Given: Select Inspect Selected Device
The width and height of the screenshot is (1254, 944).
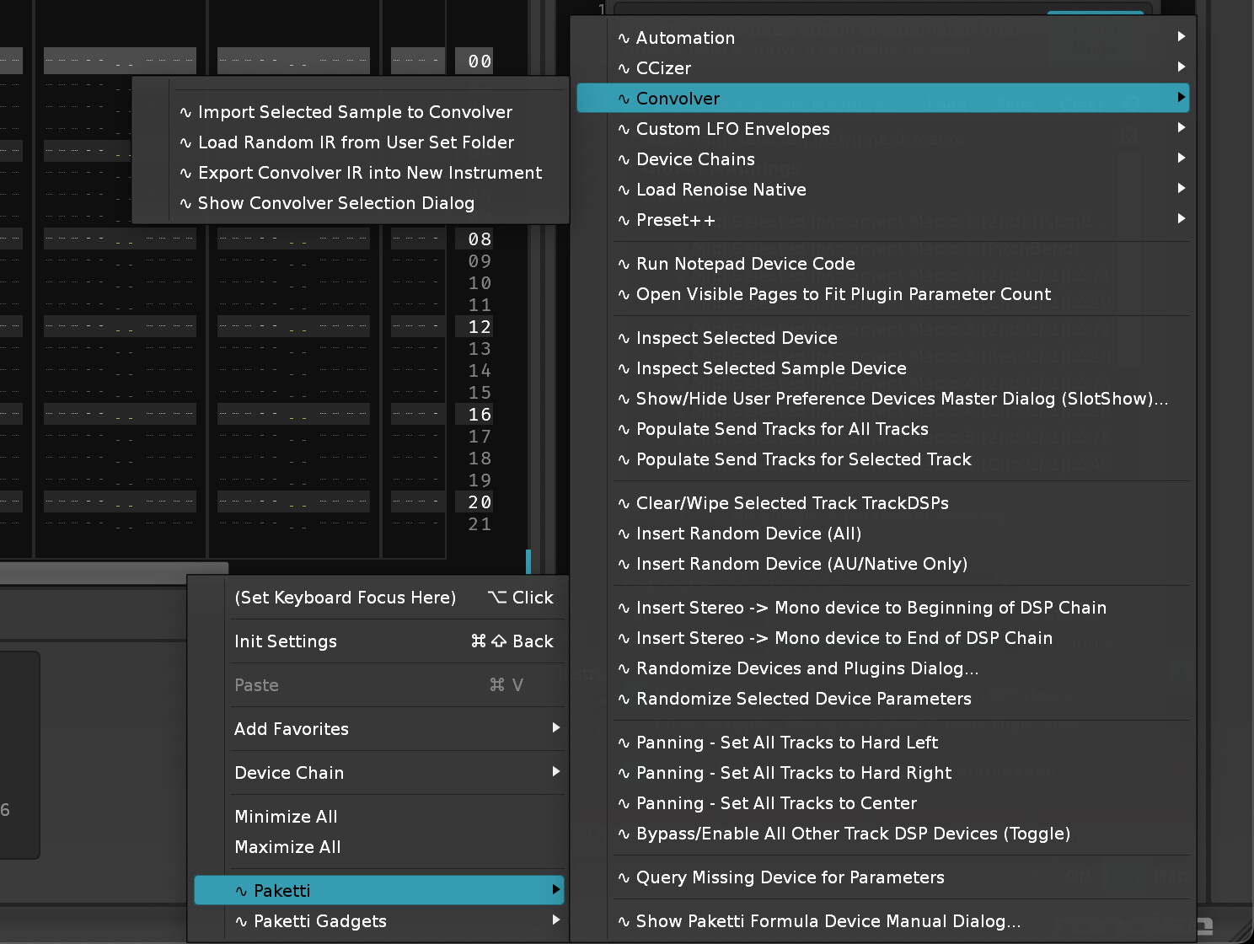Looking at the screenshot, I should [x=736, y=338].
